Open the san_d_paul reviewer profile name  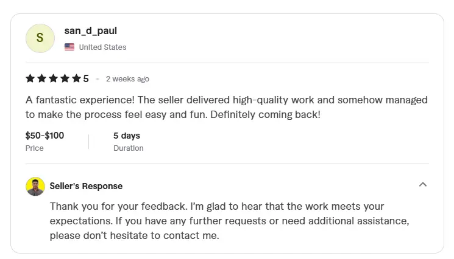point(91,30)
